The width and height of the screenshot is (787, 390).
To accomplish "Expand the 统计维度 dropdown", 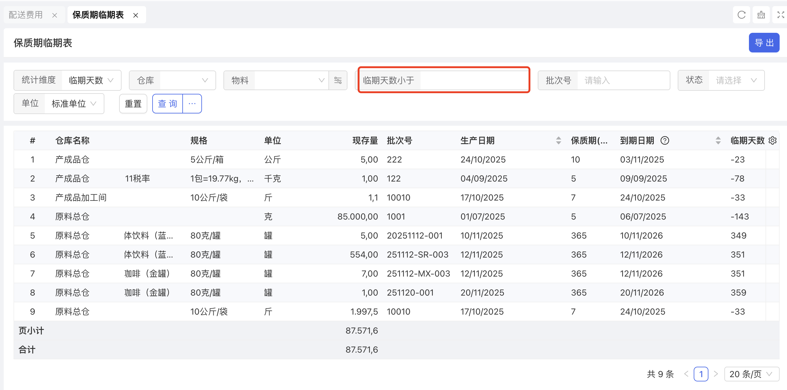I will coord(91,80).
